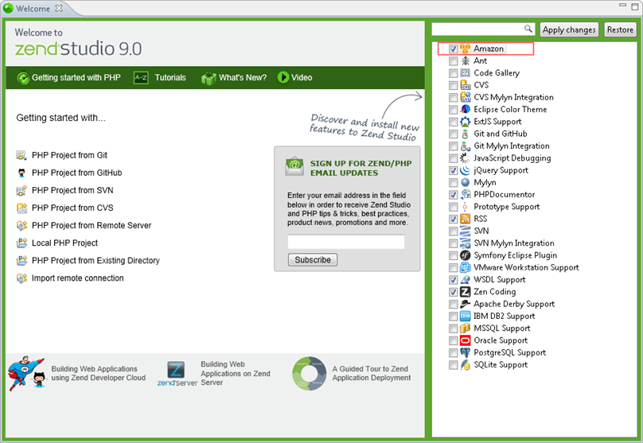Open Guided Tour to Zend Application Deployment
Screen dimensions: 643x443
[x=352, y=373]
